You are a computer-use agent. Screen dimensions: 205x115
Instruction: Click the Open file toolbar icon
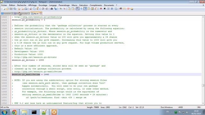(x=7, y=9)
